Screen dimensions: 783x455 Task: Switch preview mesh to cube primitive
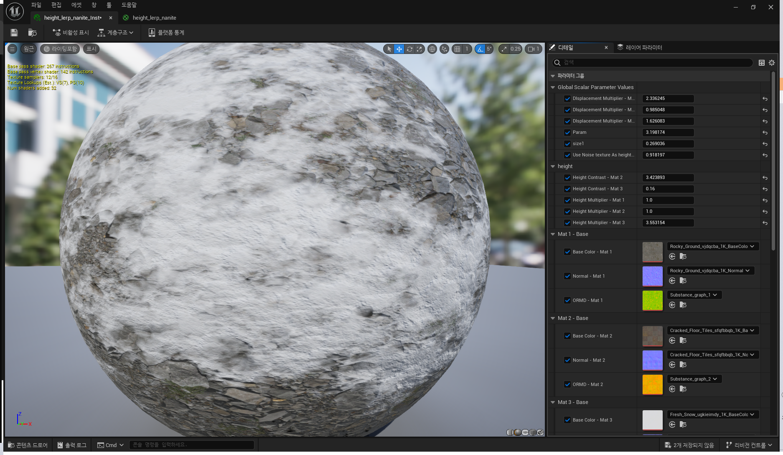(533, 432)
